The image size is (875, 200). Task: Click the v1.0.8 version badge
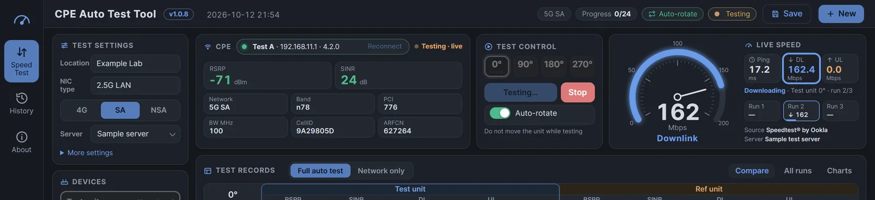click(179, 14)
